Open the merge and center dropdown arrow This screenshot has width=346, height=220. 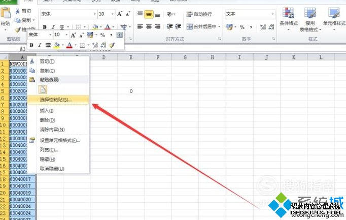click(x=219, y=27)
